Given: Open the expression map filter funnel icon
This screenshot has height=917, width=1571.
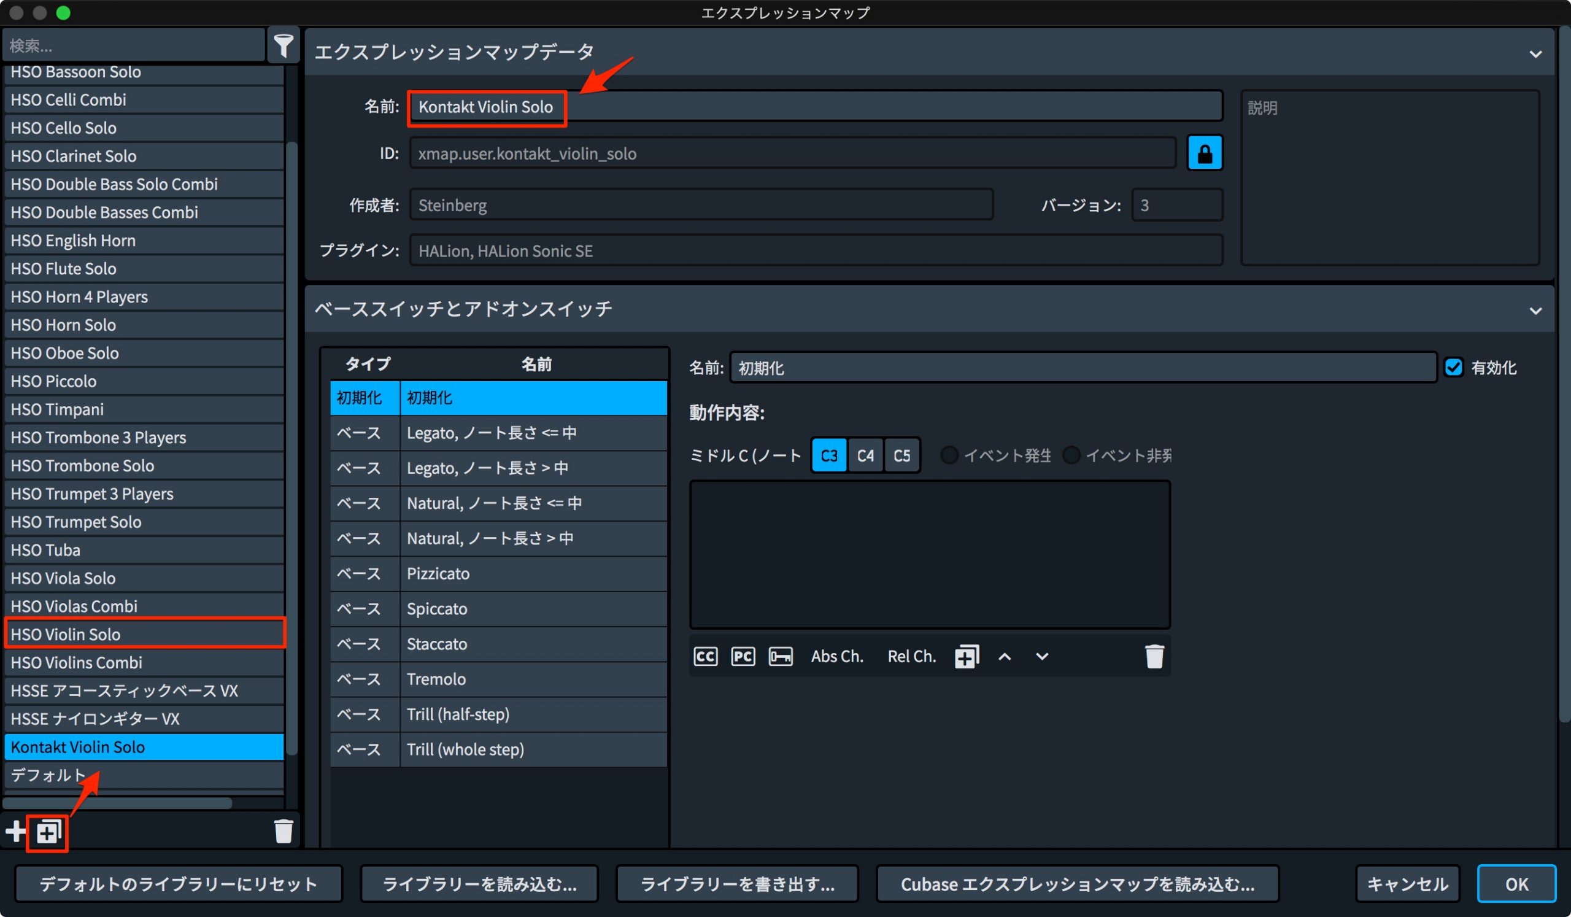Looking at the screenshot, I should coord(283,45).
